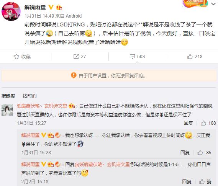Viewport: 218px width, 186px height.
Task: Open the @纸扇藏伏笔、玄机诗文里 mention link
Action: pos(102,165)
